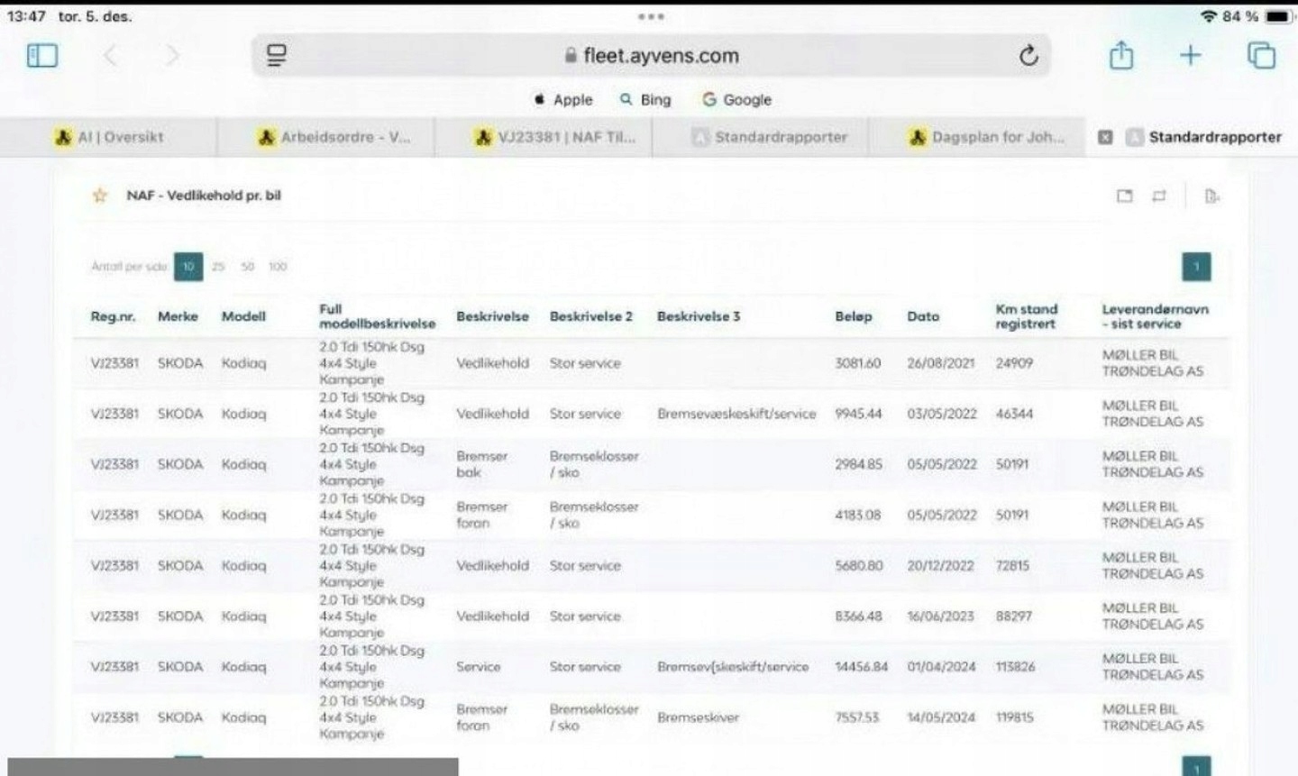
Task: Click the fleet.ayvens.com address field
Action: click(651, 56)
